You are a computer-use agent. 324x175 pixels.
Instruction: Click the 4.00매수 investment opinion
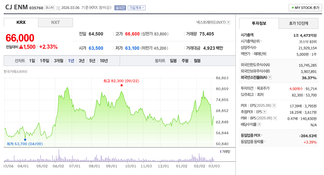296,89
